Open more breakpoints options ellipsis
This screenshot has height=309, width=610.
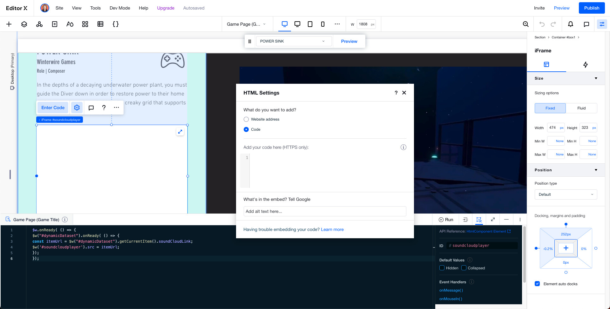tap(337, 24)
